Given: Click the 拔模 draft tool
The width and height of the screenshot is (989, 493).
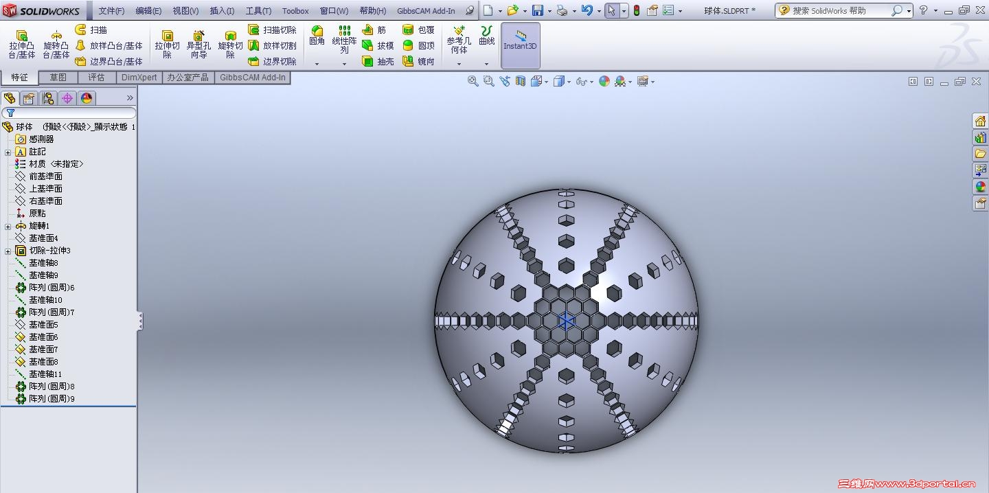Looking at the screenshot, I should pos(378,46).
